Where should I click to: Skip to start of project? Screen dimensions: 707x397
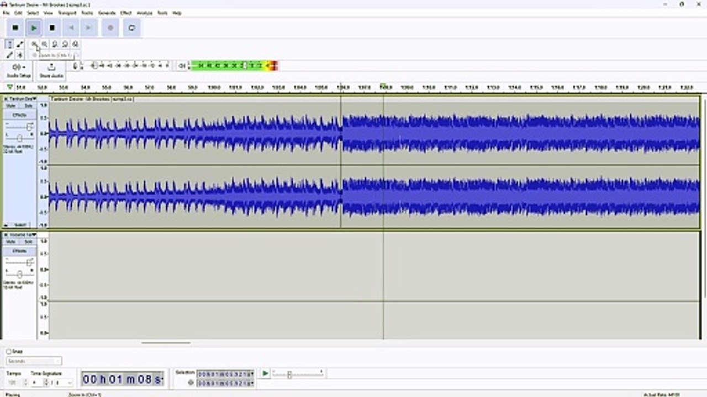pyautogui.click(x=70, y=28)
